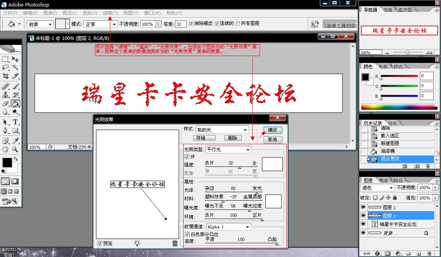Select the Lasso tool
The height and width of the screenshot is (257, 441).
pos(5,68)
